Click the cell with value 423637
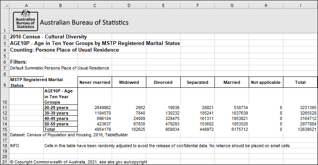The height and width of the screenshot is (165, 318). coord(95,124)
